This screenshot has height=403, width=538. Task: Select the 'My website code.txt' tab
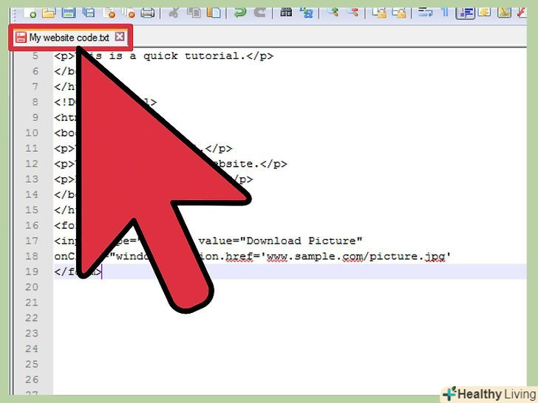(x=69, y=38)
